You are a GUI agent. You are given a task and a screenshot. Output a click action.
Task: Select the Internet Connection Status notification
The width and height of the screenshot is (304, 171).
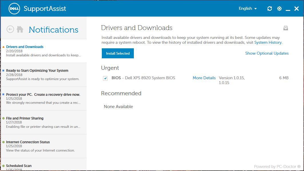click(44, 146)
